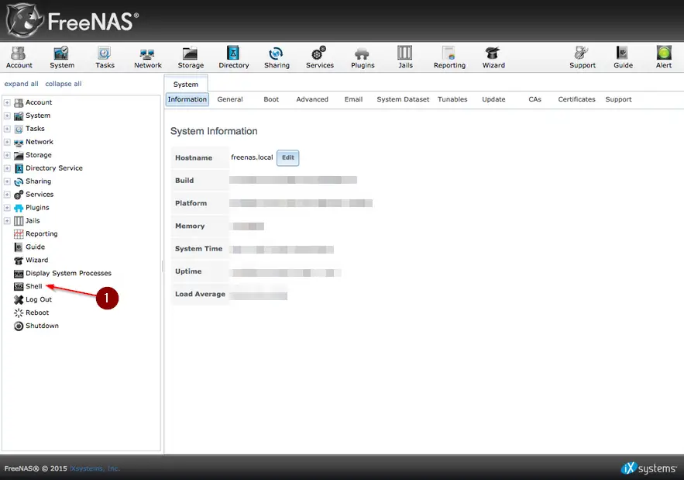The image size is (684, 480).
Task: Switch to the General tab
Action: 230,99
